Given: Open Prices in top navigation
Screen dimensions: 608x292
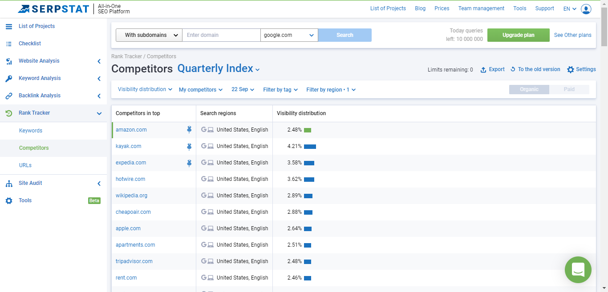Looking at the screenshot, I should point(442,8).
